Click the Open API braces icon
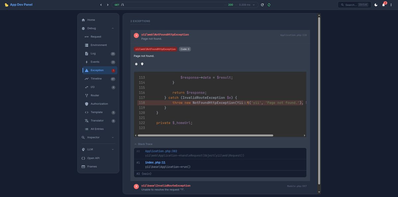This screenshot has height=197, width=398. [83, 158]
